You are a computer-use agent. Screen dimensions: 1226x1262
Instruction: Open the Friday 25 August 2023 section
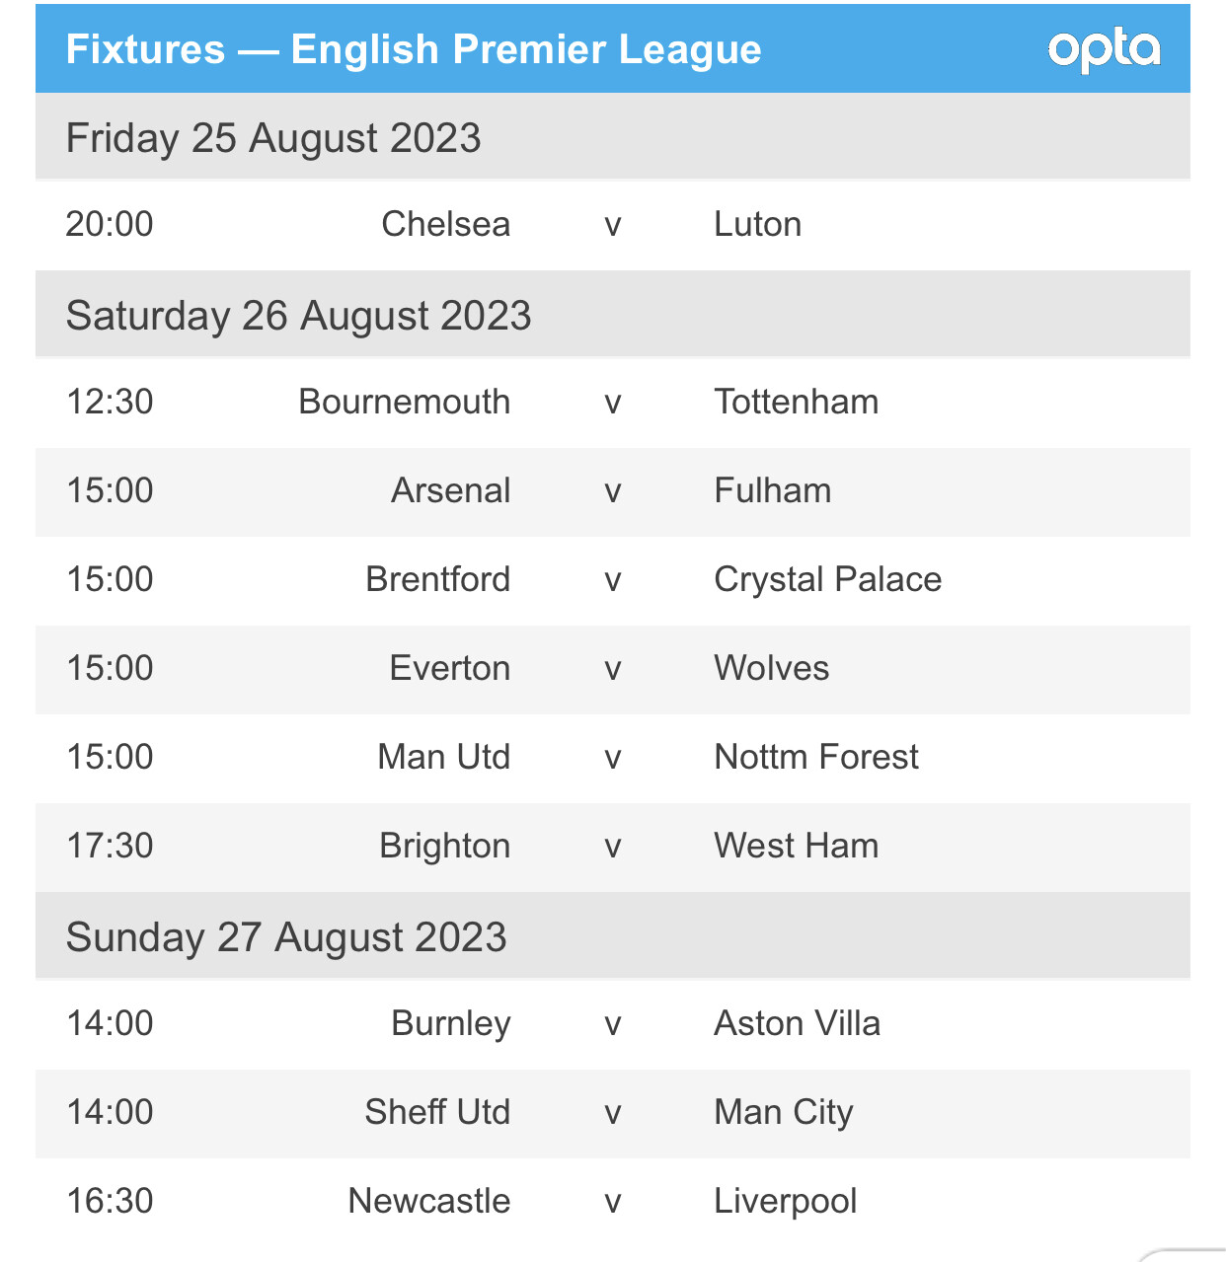[x=273, y=138]
